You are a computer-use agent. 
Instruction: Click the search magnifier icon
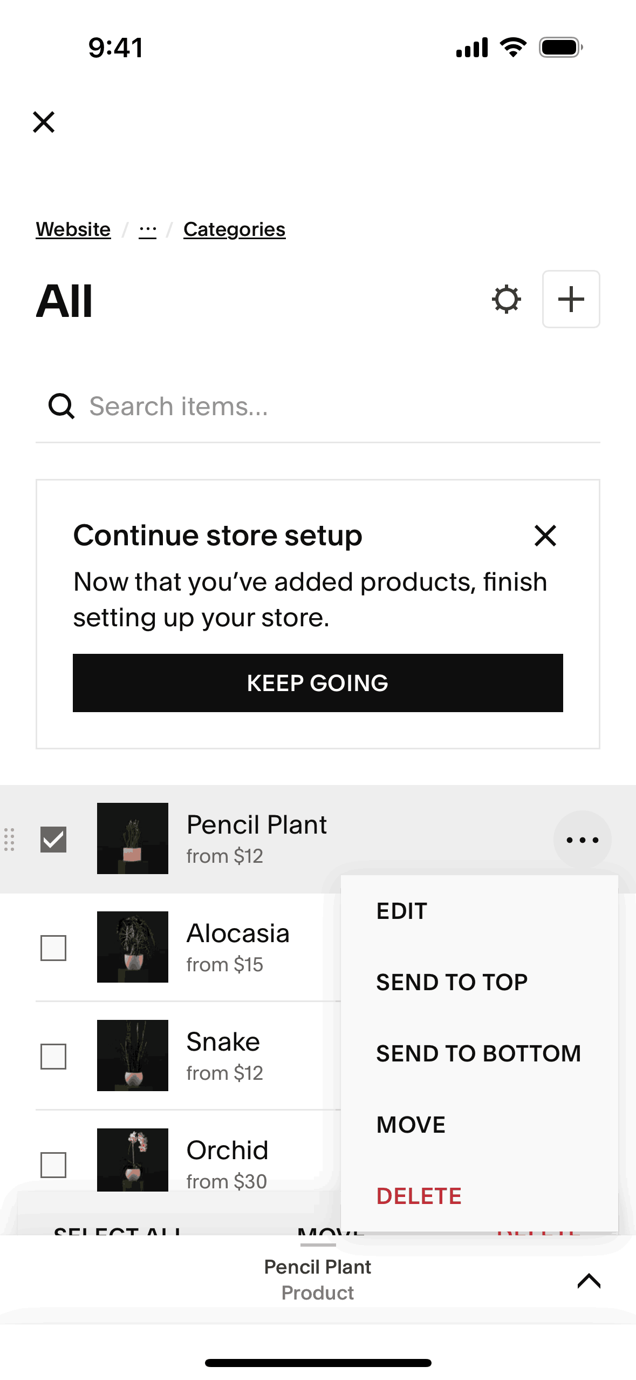61,406
